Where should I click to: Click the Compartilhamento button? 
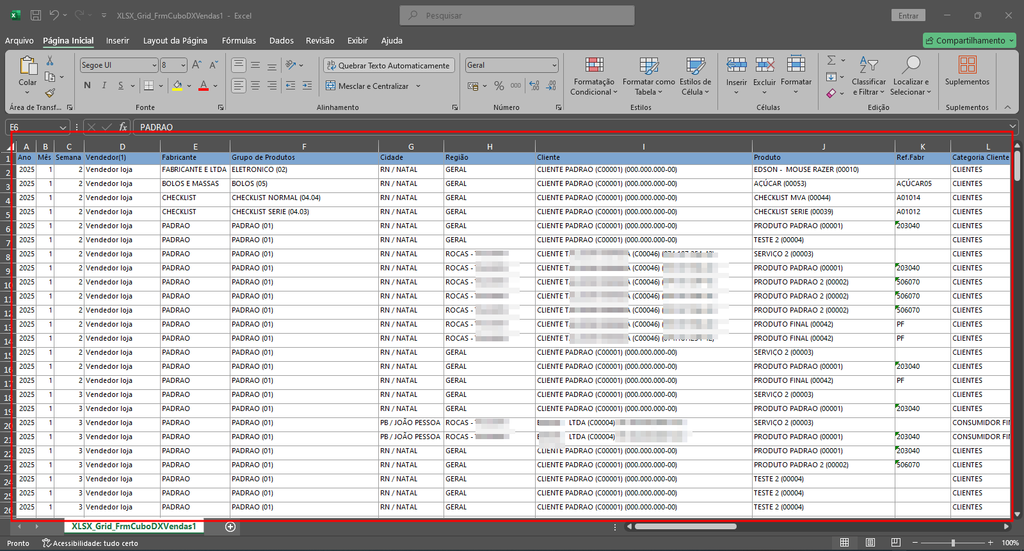coord(970,40)
